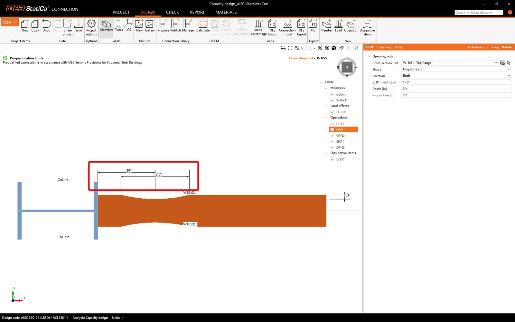Image resolution: width=515 pixels, height=322 pixels.
Task: Collapse the Members tree group
Action: click(326, 88)
